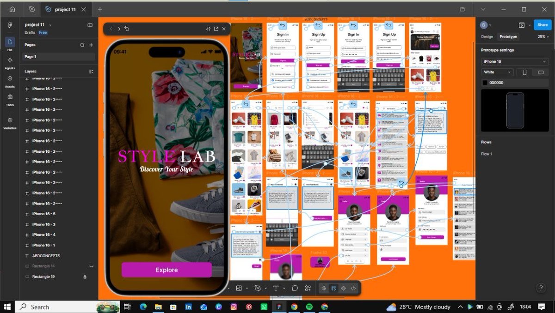Switch to the Prototype tab
Image resolution: width=555 pixels, height=313 pixels.
[508, 36]
